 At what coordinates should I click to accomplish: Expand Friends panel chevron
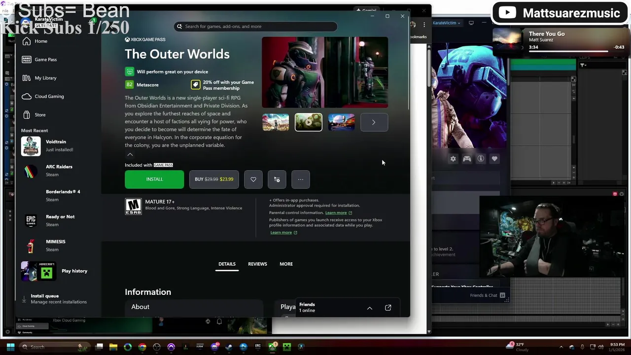pyautogui.click(x=370, y=308)
